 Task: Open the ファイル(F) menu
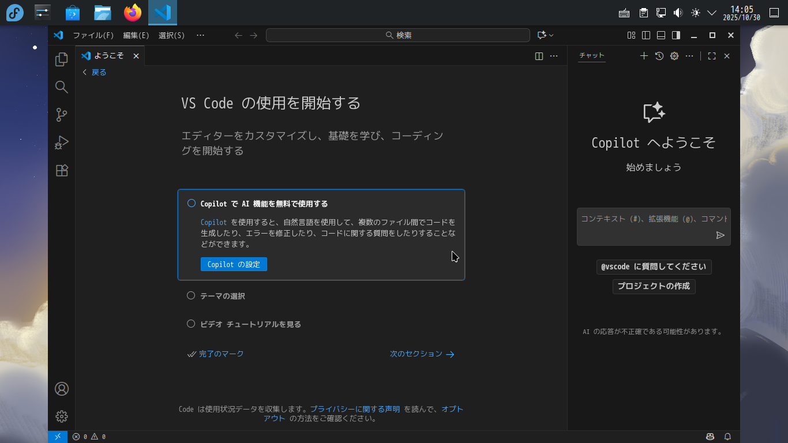pos(93,35)
